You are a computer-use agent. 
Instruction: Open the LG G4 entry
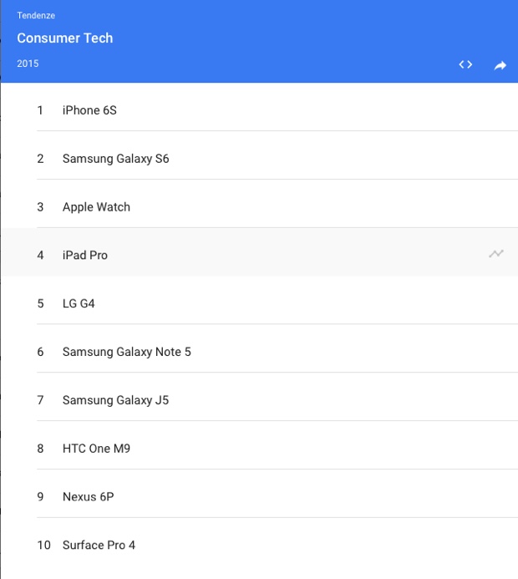click(x=79, y=304)
